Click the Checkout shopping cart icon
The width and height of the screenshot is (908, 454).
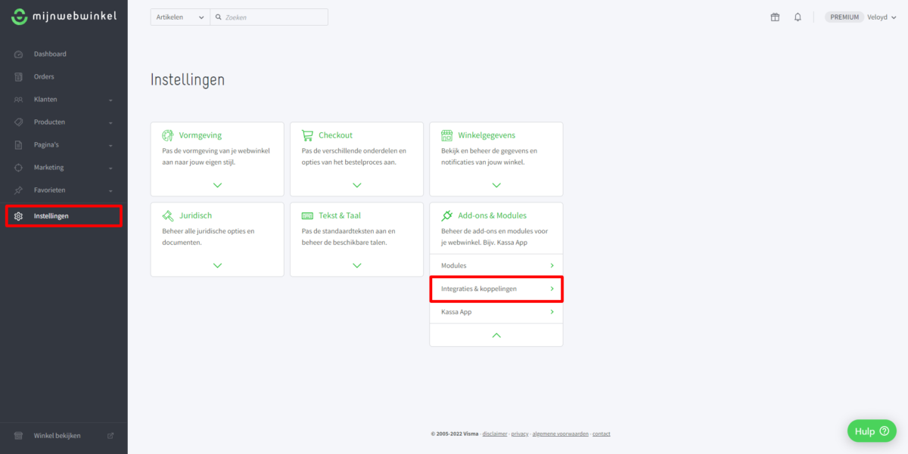[x=307, y=135]
